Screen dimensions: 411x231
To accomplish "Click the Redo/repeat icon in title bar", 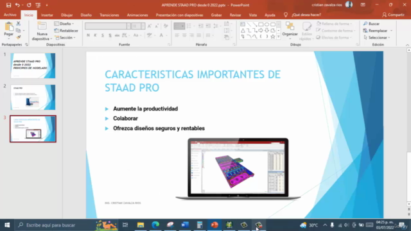I will [29, 5].
